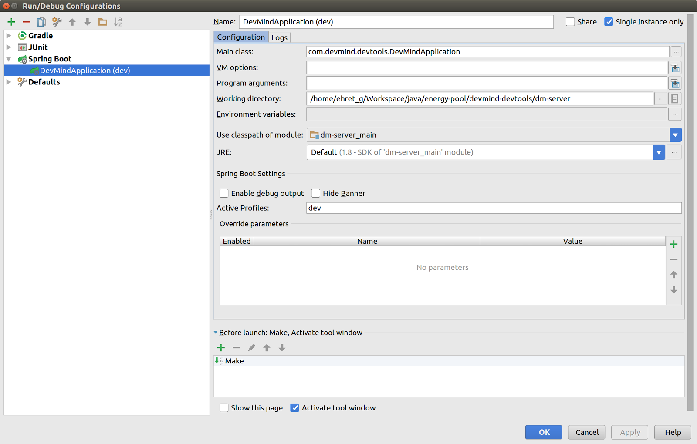This screenshot has height=444, width=697.
Task: Create a new configuration folder
Action: point(103,22)
